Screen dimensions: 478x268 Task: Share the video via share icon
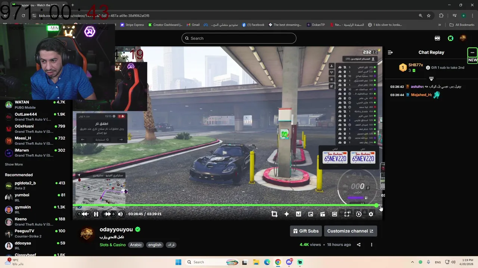pyautogui.click(x=358, y=245)
